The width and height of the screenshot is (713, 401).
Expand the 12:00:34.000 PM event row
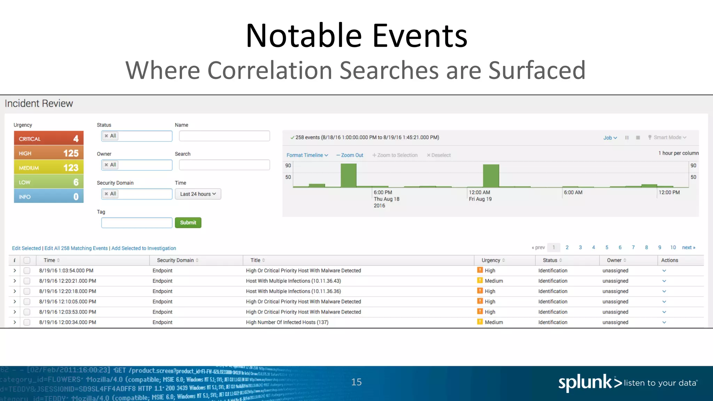15,322
